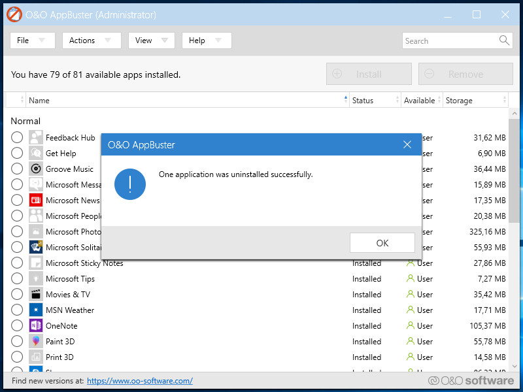Click the user icon in Paint 3D row

(411, 341)
